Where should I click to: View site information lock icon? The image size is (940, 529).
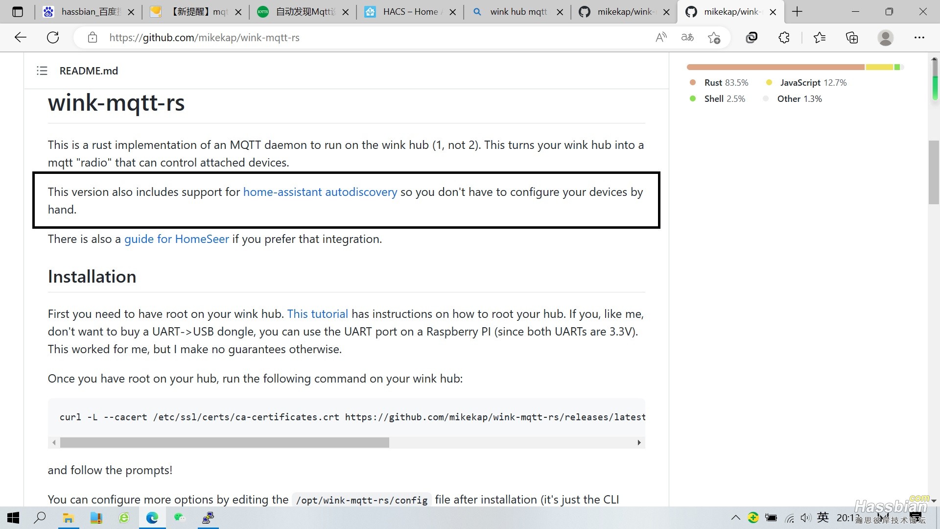point(93,37)
